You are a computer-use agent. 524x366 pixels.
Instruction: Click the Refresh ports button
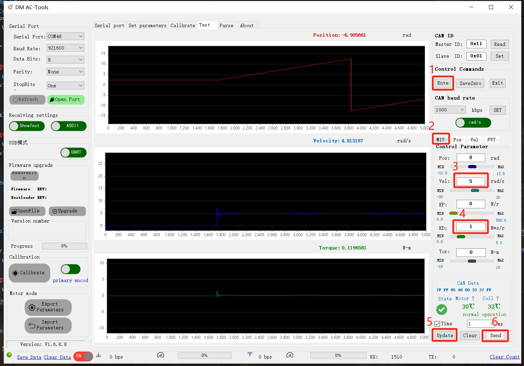pos(27,100)
